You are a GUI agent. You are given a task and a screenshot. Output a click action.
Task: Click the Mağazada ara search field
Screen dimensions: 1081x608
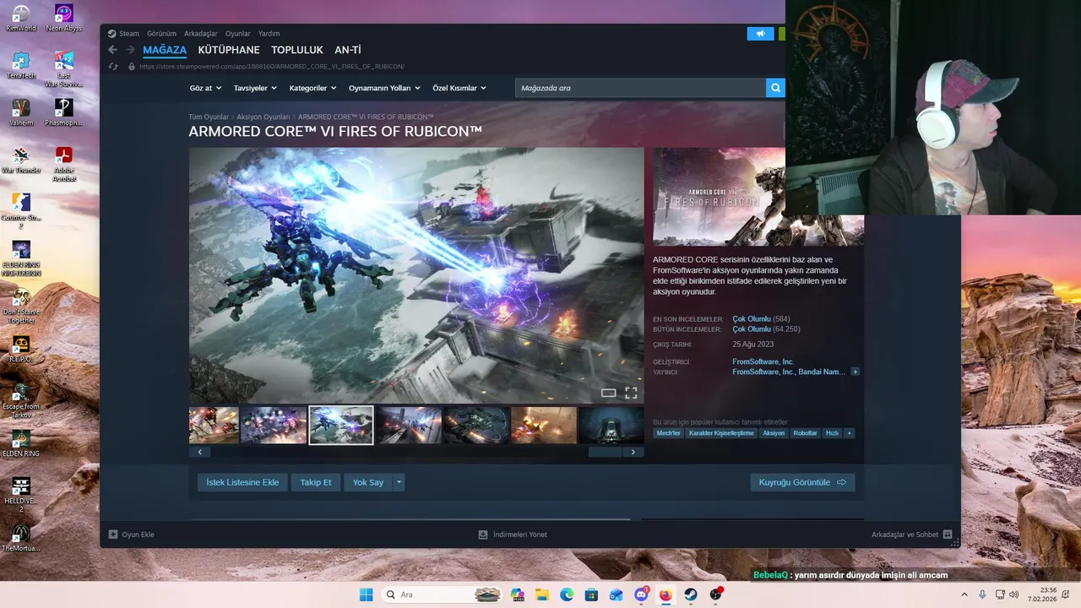[x=640, y=88]
